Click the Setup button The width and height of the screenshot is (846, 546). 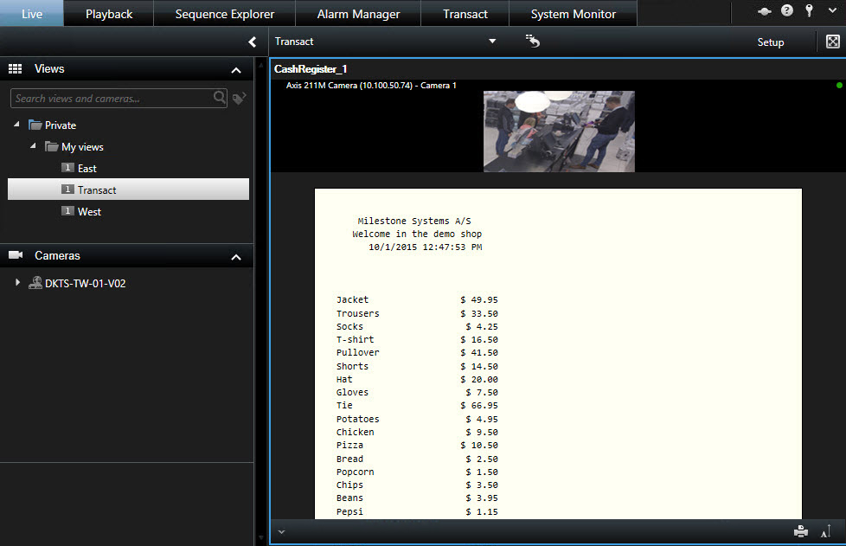pyautogui.click(x=770, y=42)
